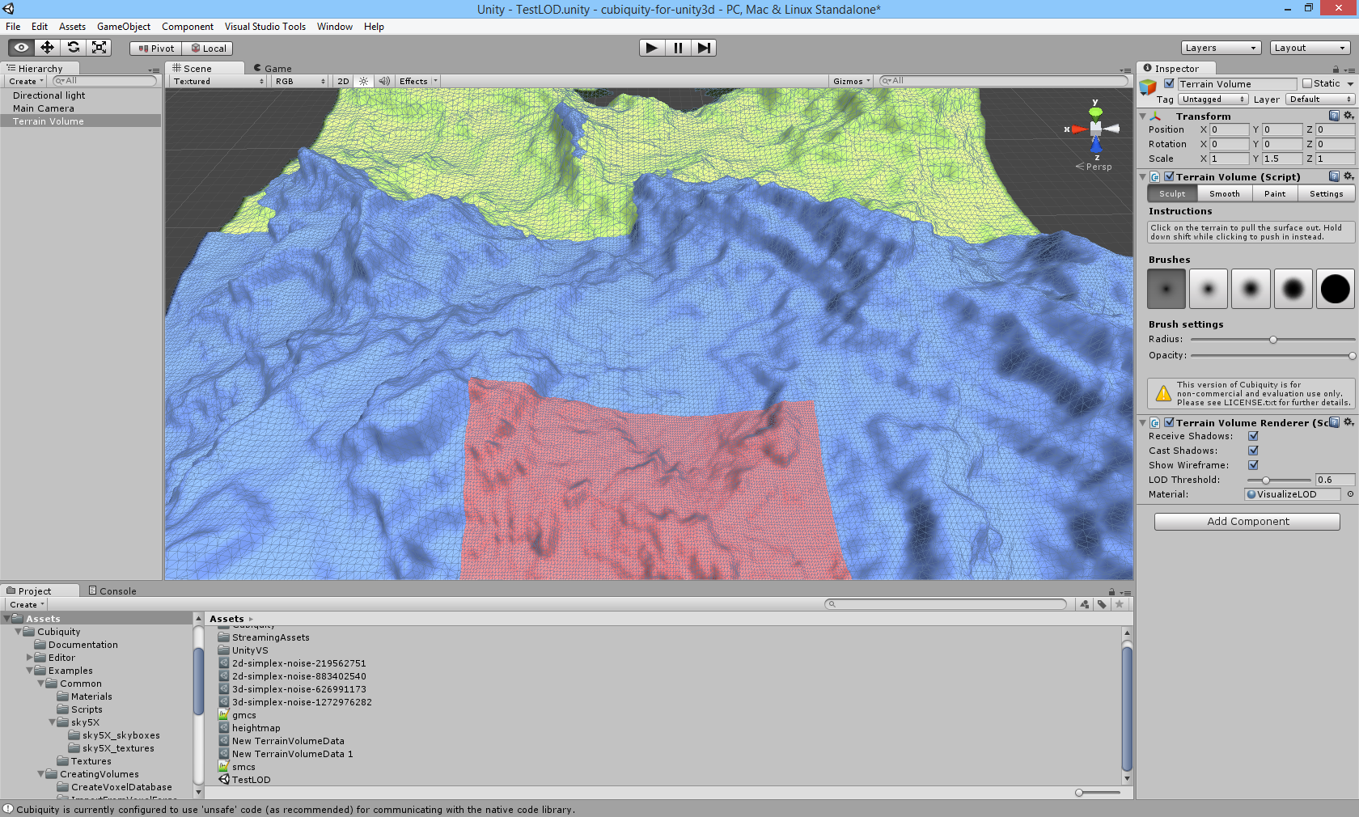The height and width of the screenshot is (817, 1359).
Task: Open the Tag Untagged dropdown
Action: pyautogui.click(x=1213, y=99)
